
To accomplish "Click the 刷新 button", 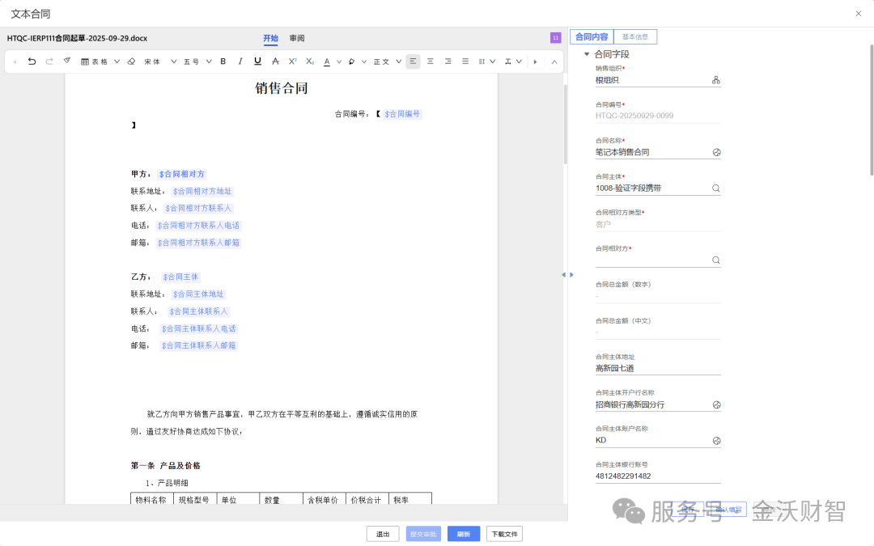I will point(464,534).
